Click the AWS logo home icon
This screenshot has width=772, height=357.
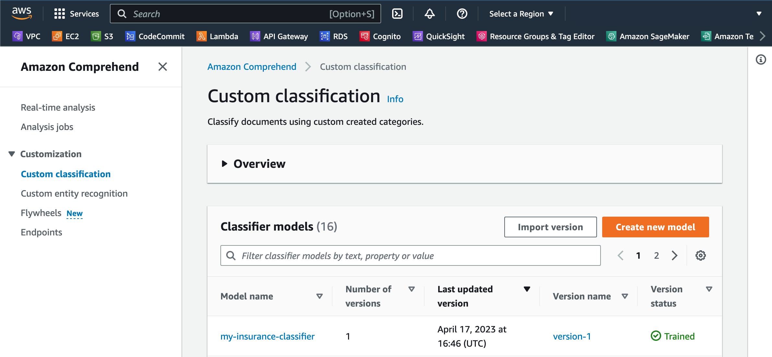coord(22,13)
